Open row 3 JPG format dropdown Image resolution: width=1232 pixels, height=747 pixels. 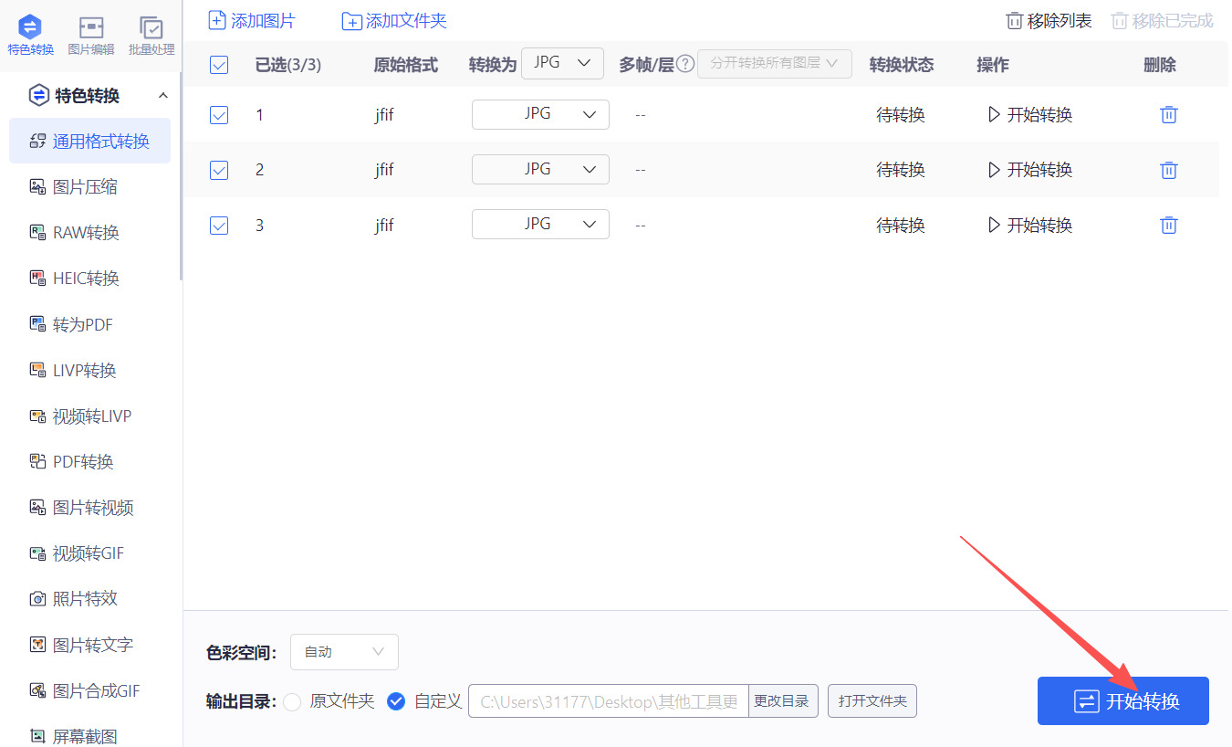pos(540,224)
